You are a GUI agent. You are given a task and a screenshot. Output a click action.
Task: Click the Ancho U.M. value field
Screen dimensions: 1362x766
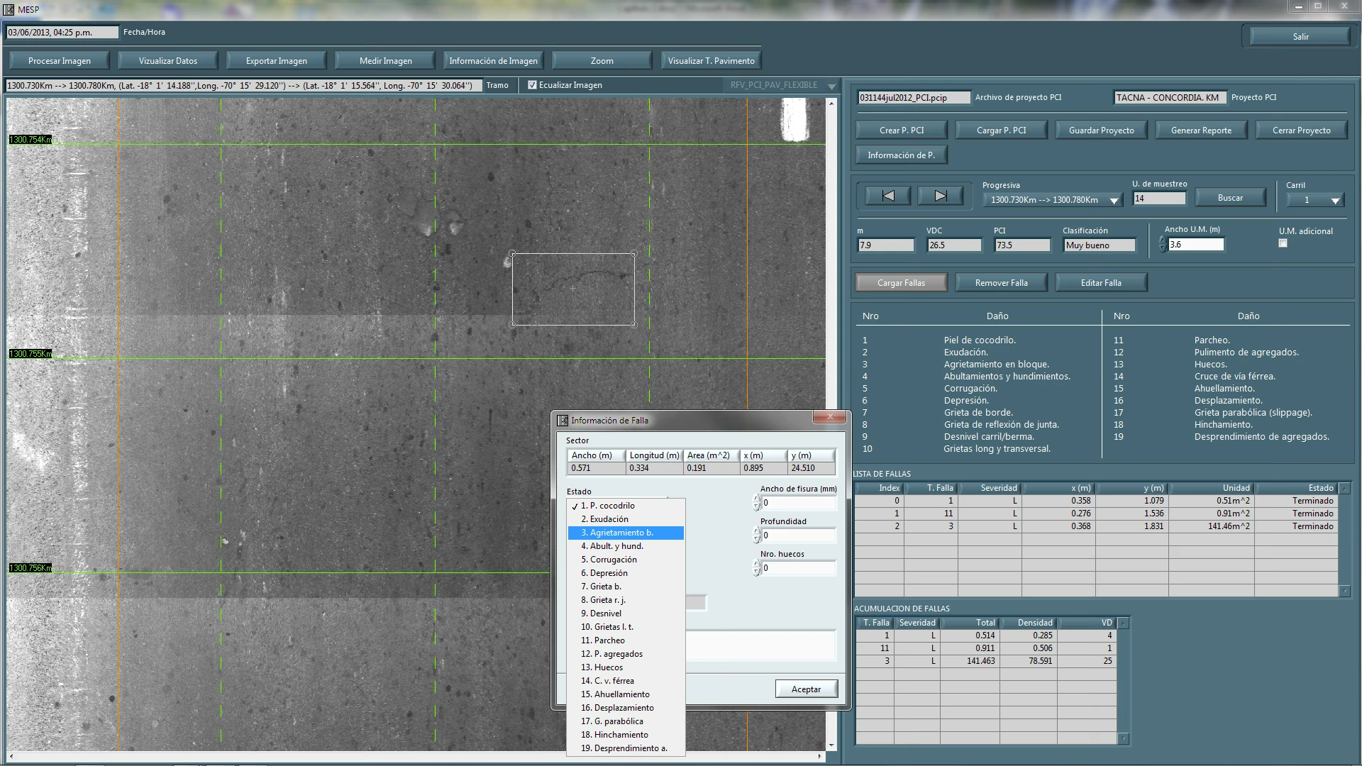click(1196, 245)
